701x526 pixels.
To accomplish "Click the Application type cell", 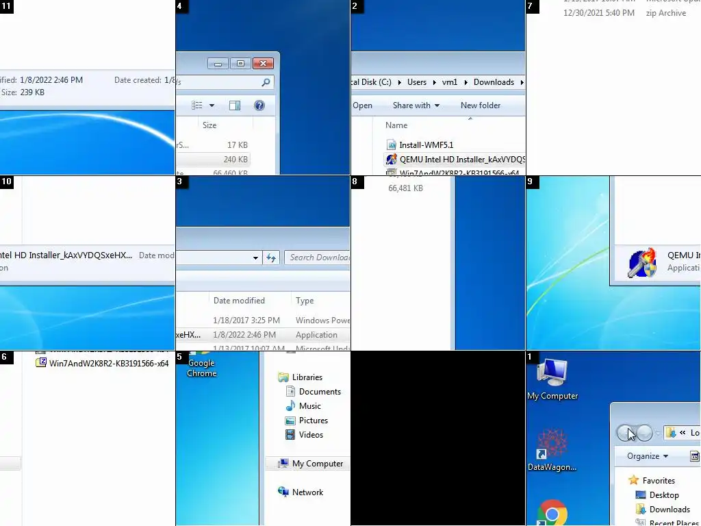I will pos(316,334).
